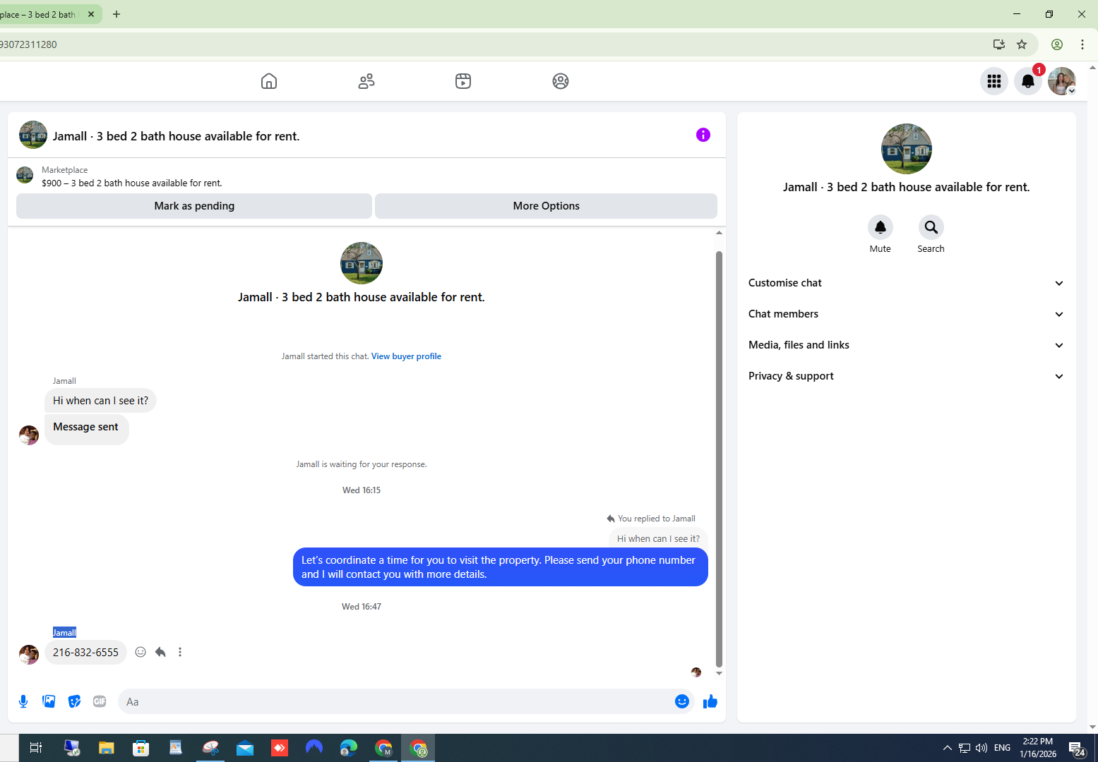The height and width of the screenshot is (762, 1098).
Task: Close the 3 bed 2 bath tab
Action: pyautogui.click(x=91, y=14)
